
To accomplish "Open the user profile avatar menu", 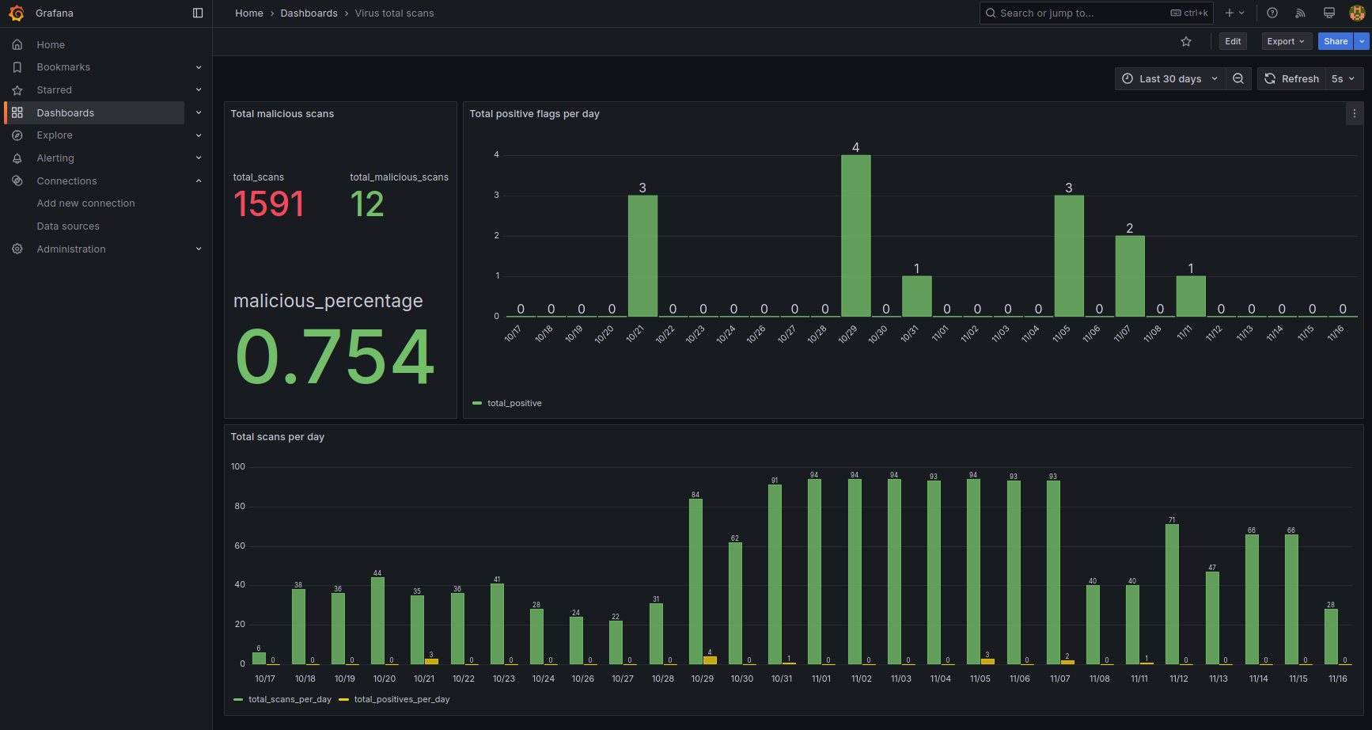I will 1356,13.
